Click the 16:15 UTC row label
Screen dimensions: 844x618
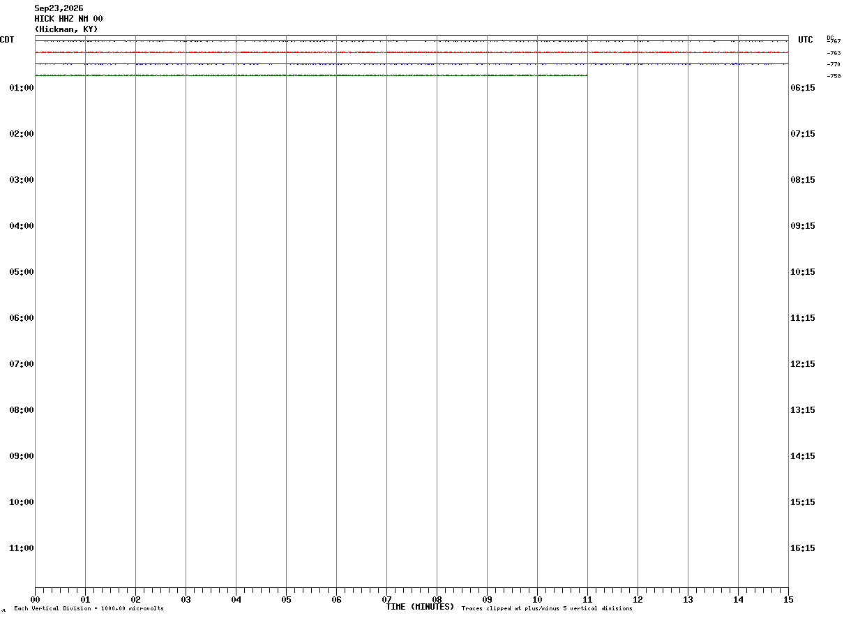803,548
